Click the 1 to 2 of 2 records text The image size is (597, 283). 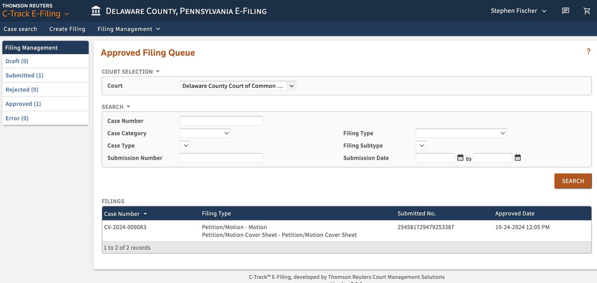pos(127,247)
